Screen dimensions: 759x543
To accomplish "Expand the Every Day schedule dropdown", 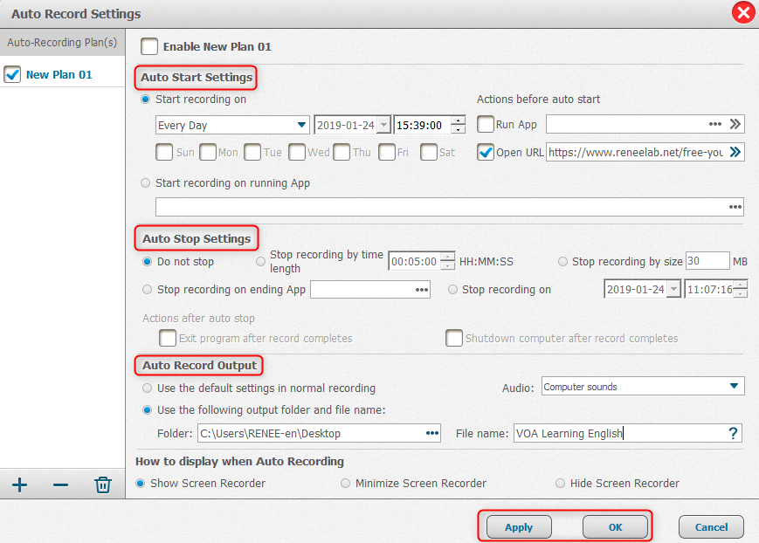I will 302,125.
